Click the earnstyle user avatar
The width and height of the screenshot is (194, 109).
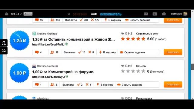click(185, 14)
